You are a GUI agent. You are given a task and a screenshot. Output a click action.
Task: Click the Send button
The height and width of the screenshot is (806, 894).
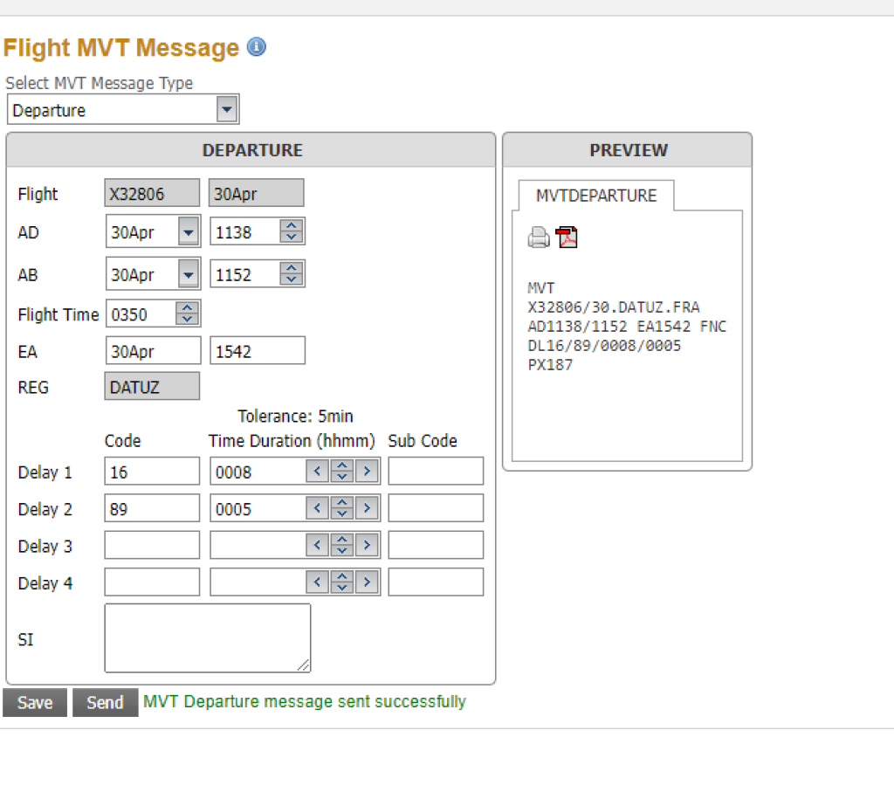tap(105, 703)
